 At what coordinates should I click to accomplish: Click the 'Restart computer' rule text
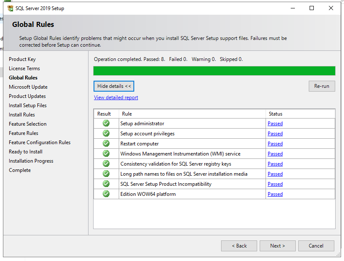140,144
